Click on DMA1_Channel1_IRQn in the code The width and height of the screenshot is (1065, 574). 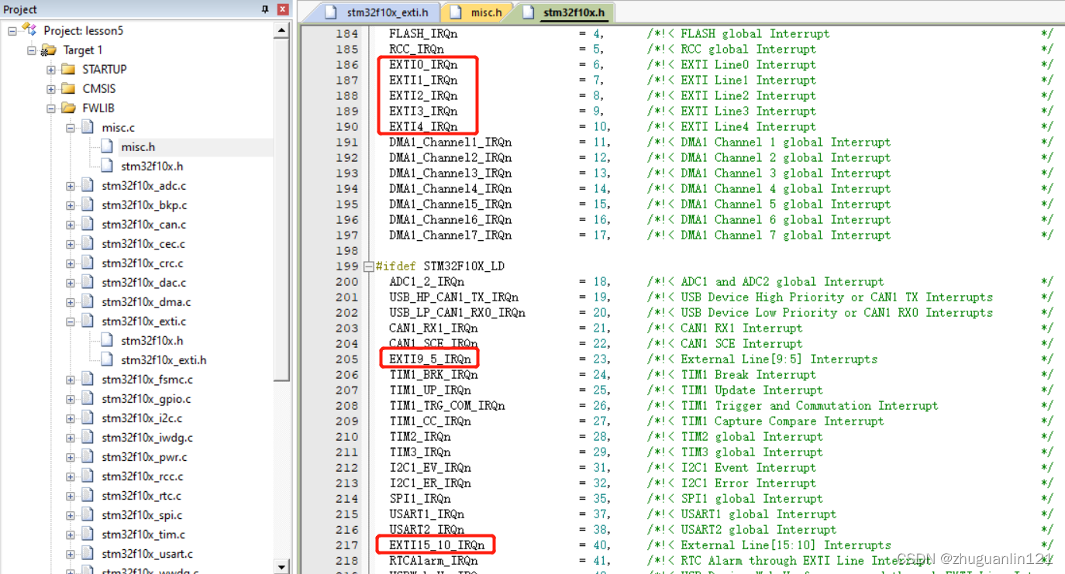pos(450,142)
